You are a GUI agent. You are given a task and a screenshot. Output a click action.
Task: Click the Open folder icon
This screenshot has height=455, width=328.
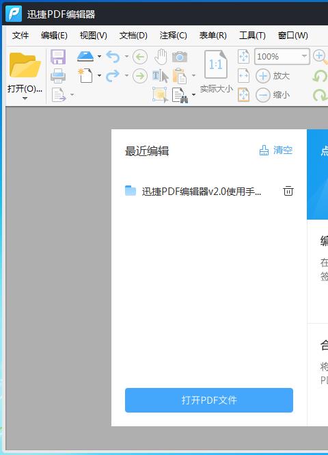click(25, 65)
